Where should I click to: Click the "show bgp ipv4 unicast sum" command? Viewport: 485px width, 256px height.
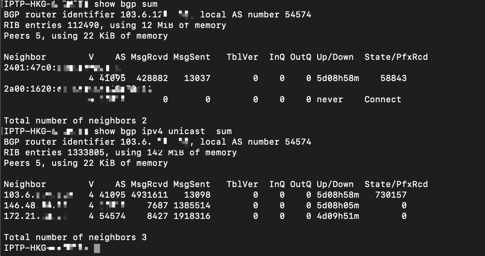[163, 131]
